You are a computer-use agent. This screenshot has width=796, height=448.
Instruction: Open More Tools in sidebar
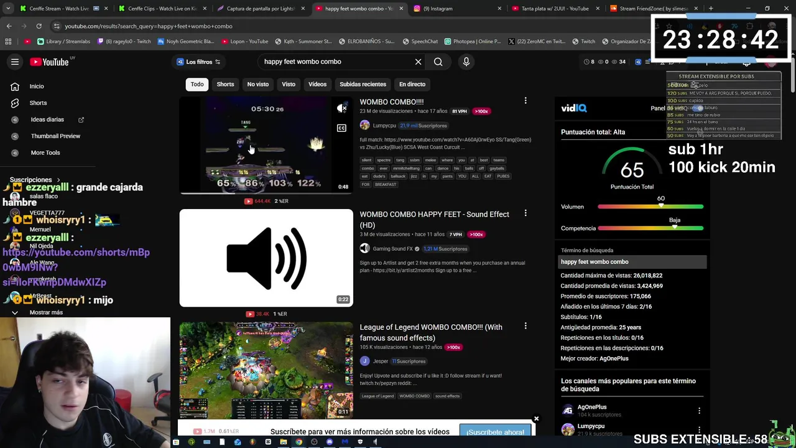(45, 152)
